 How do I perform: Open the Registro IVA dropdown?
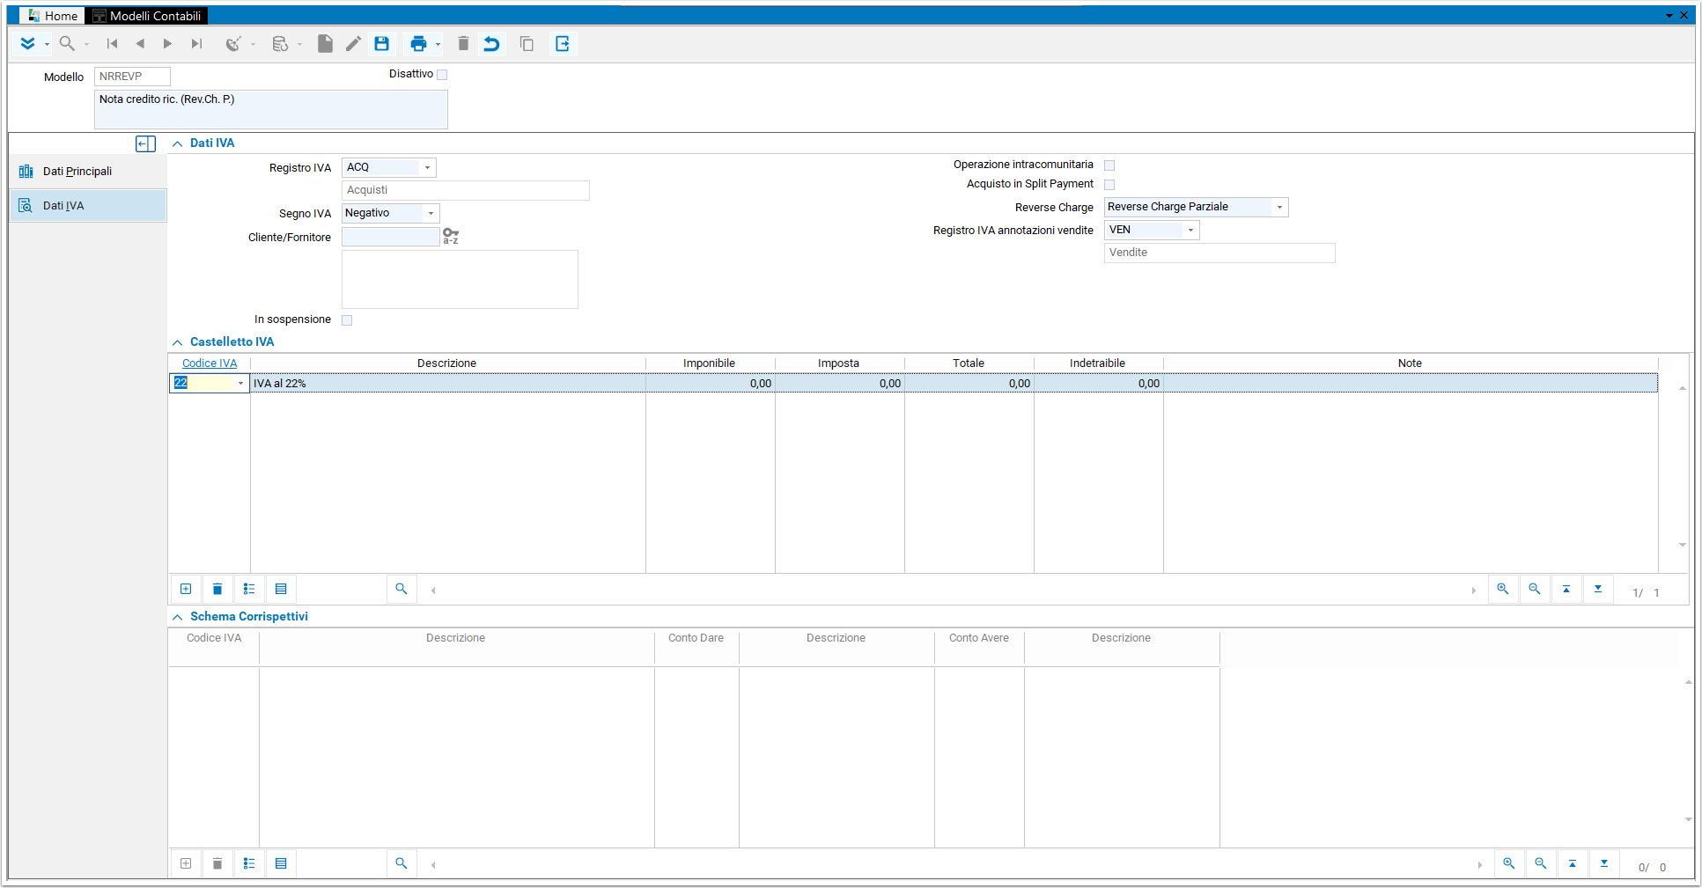pyautogui.click(x=427, y=167)
